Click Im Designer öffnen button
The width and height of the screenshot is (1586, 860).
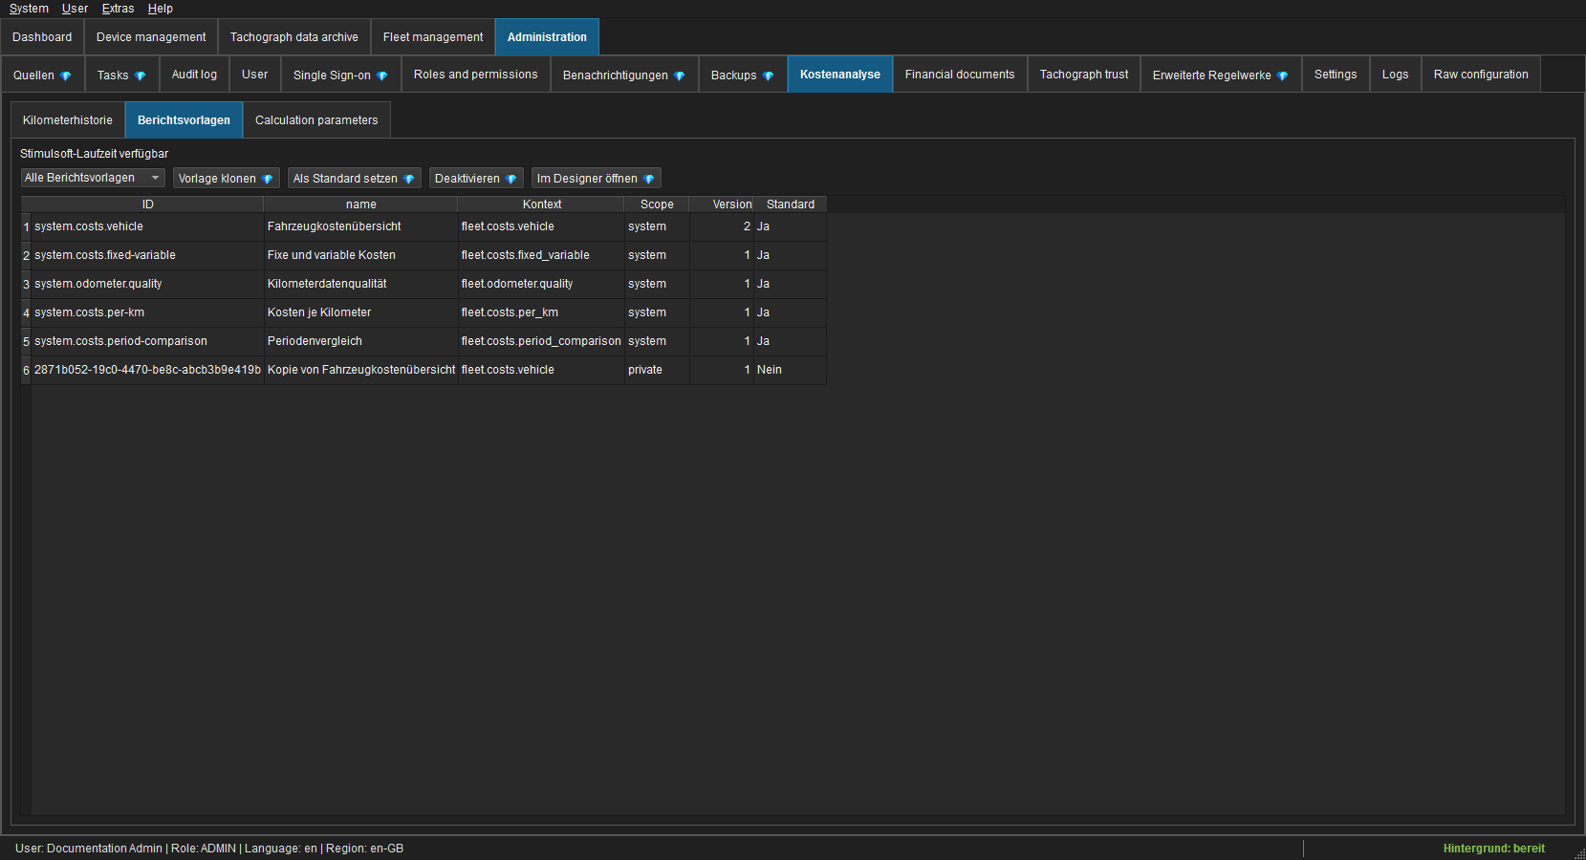[x=597, y=179]
